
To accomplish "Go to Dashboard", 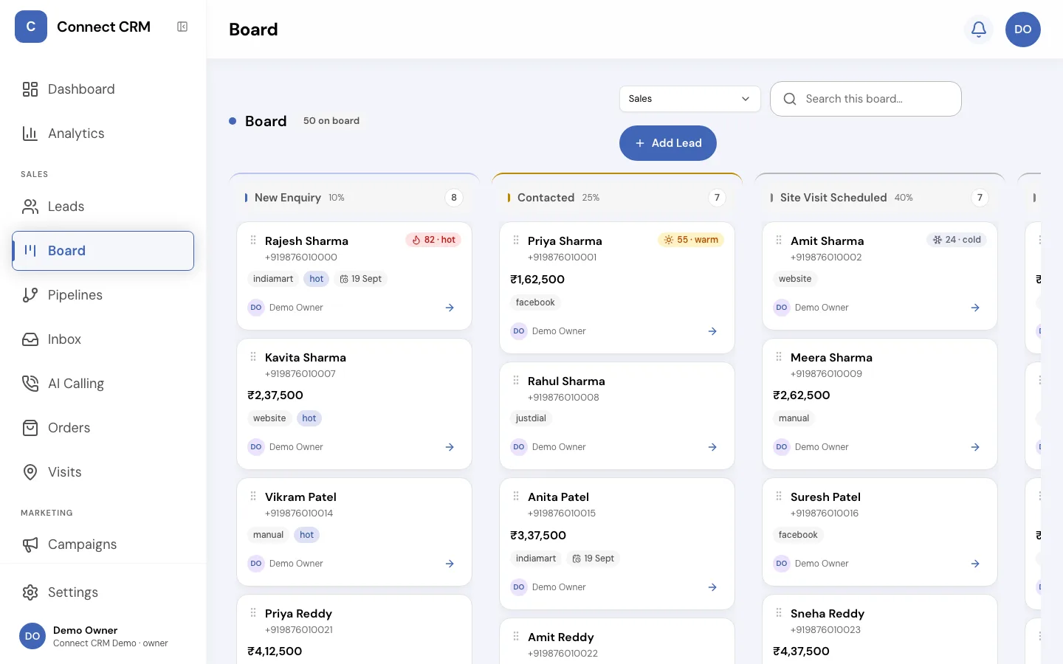I will (103, 89).
